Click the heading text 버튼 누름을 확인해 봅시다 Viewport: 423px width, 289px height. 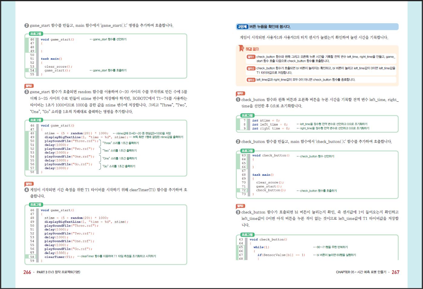click(270, 27)
